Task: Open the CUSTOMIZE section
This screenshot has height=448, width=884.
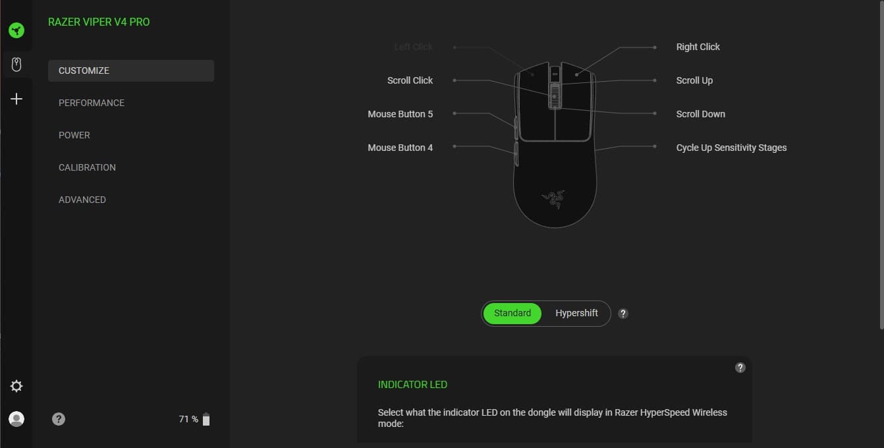Action: 131,70
